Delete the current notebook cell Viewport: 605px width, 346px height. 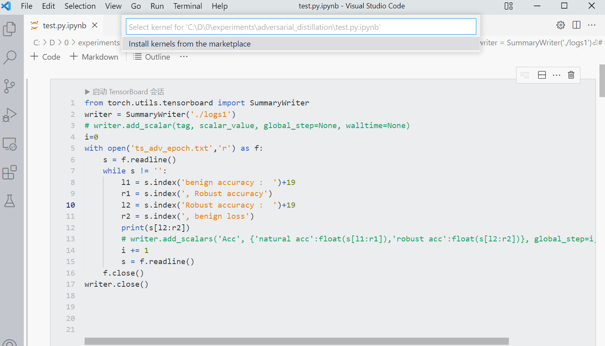[571, 75]
